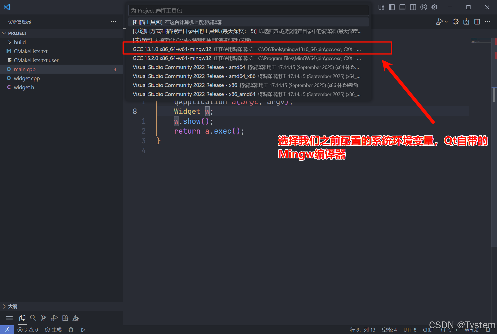The width and height of the screenshot is (497, 334).
Task: Open the Customize Layout icon
Action: (381, 7)
